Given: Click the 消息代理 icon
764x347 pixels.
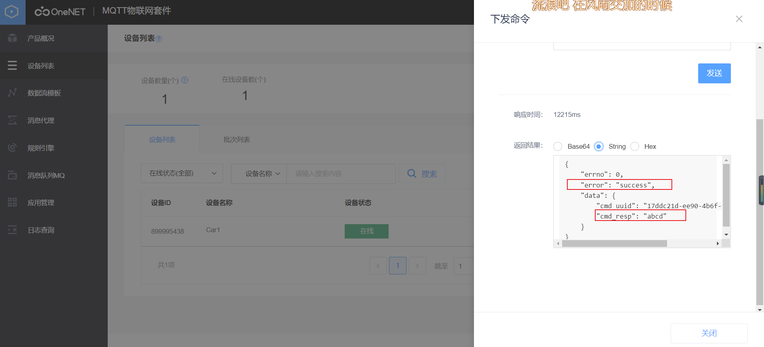Looking at the screenshot, I should coord(12,120).
